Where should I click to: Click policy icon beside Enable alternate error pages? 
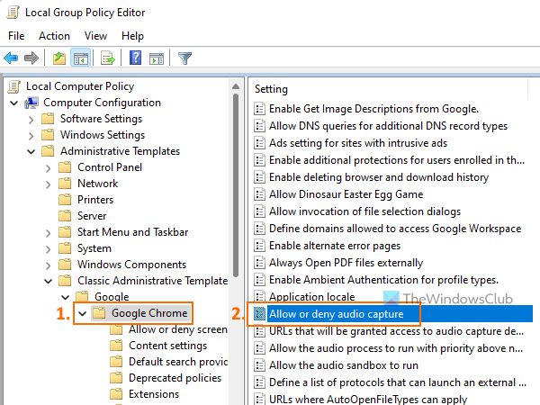point(260,246)
